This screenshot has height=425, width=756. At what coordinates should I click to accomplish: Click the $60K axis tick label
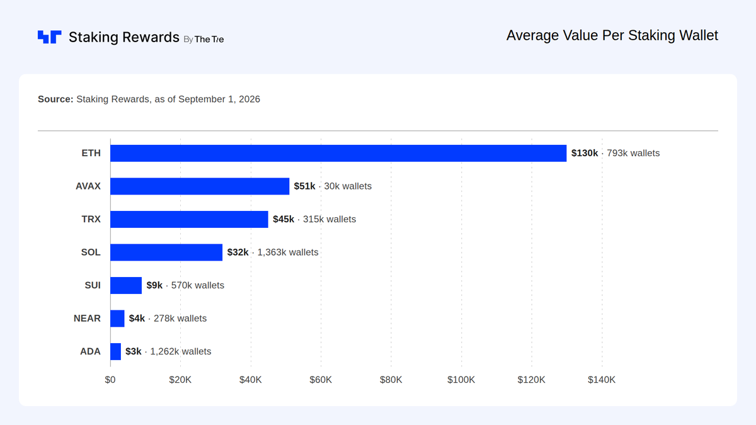[x=321, y=380]
